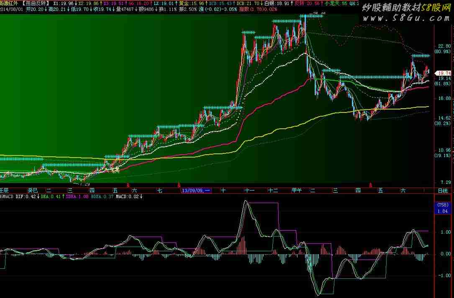Click the stock name 高德红外
This screenshot has width=454, height=298.
[9, 3]
